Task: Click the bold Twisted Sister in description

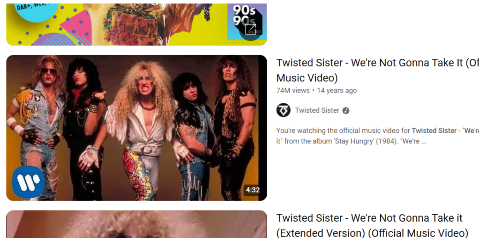Action: (x=434, y=131)
